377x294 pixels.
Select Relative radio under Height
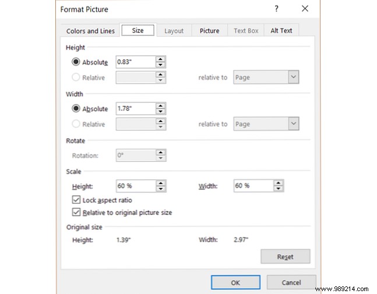click(x=76, y=77)
